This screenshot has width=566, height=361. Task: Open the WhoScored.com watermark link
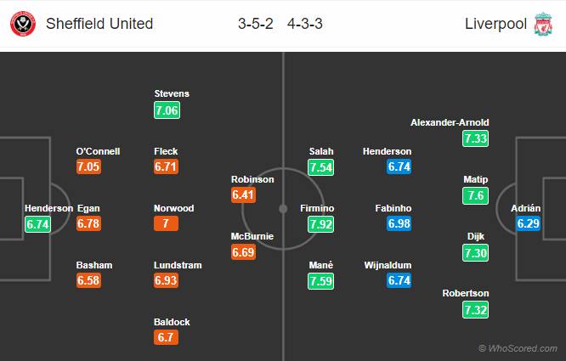[x=518, y=348]
